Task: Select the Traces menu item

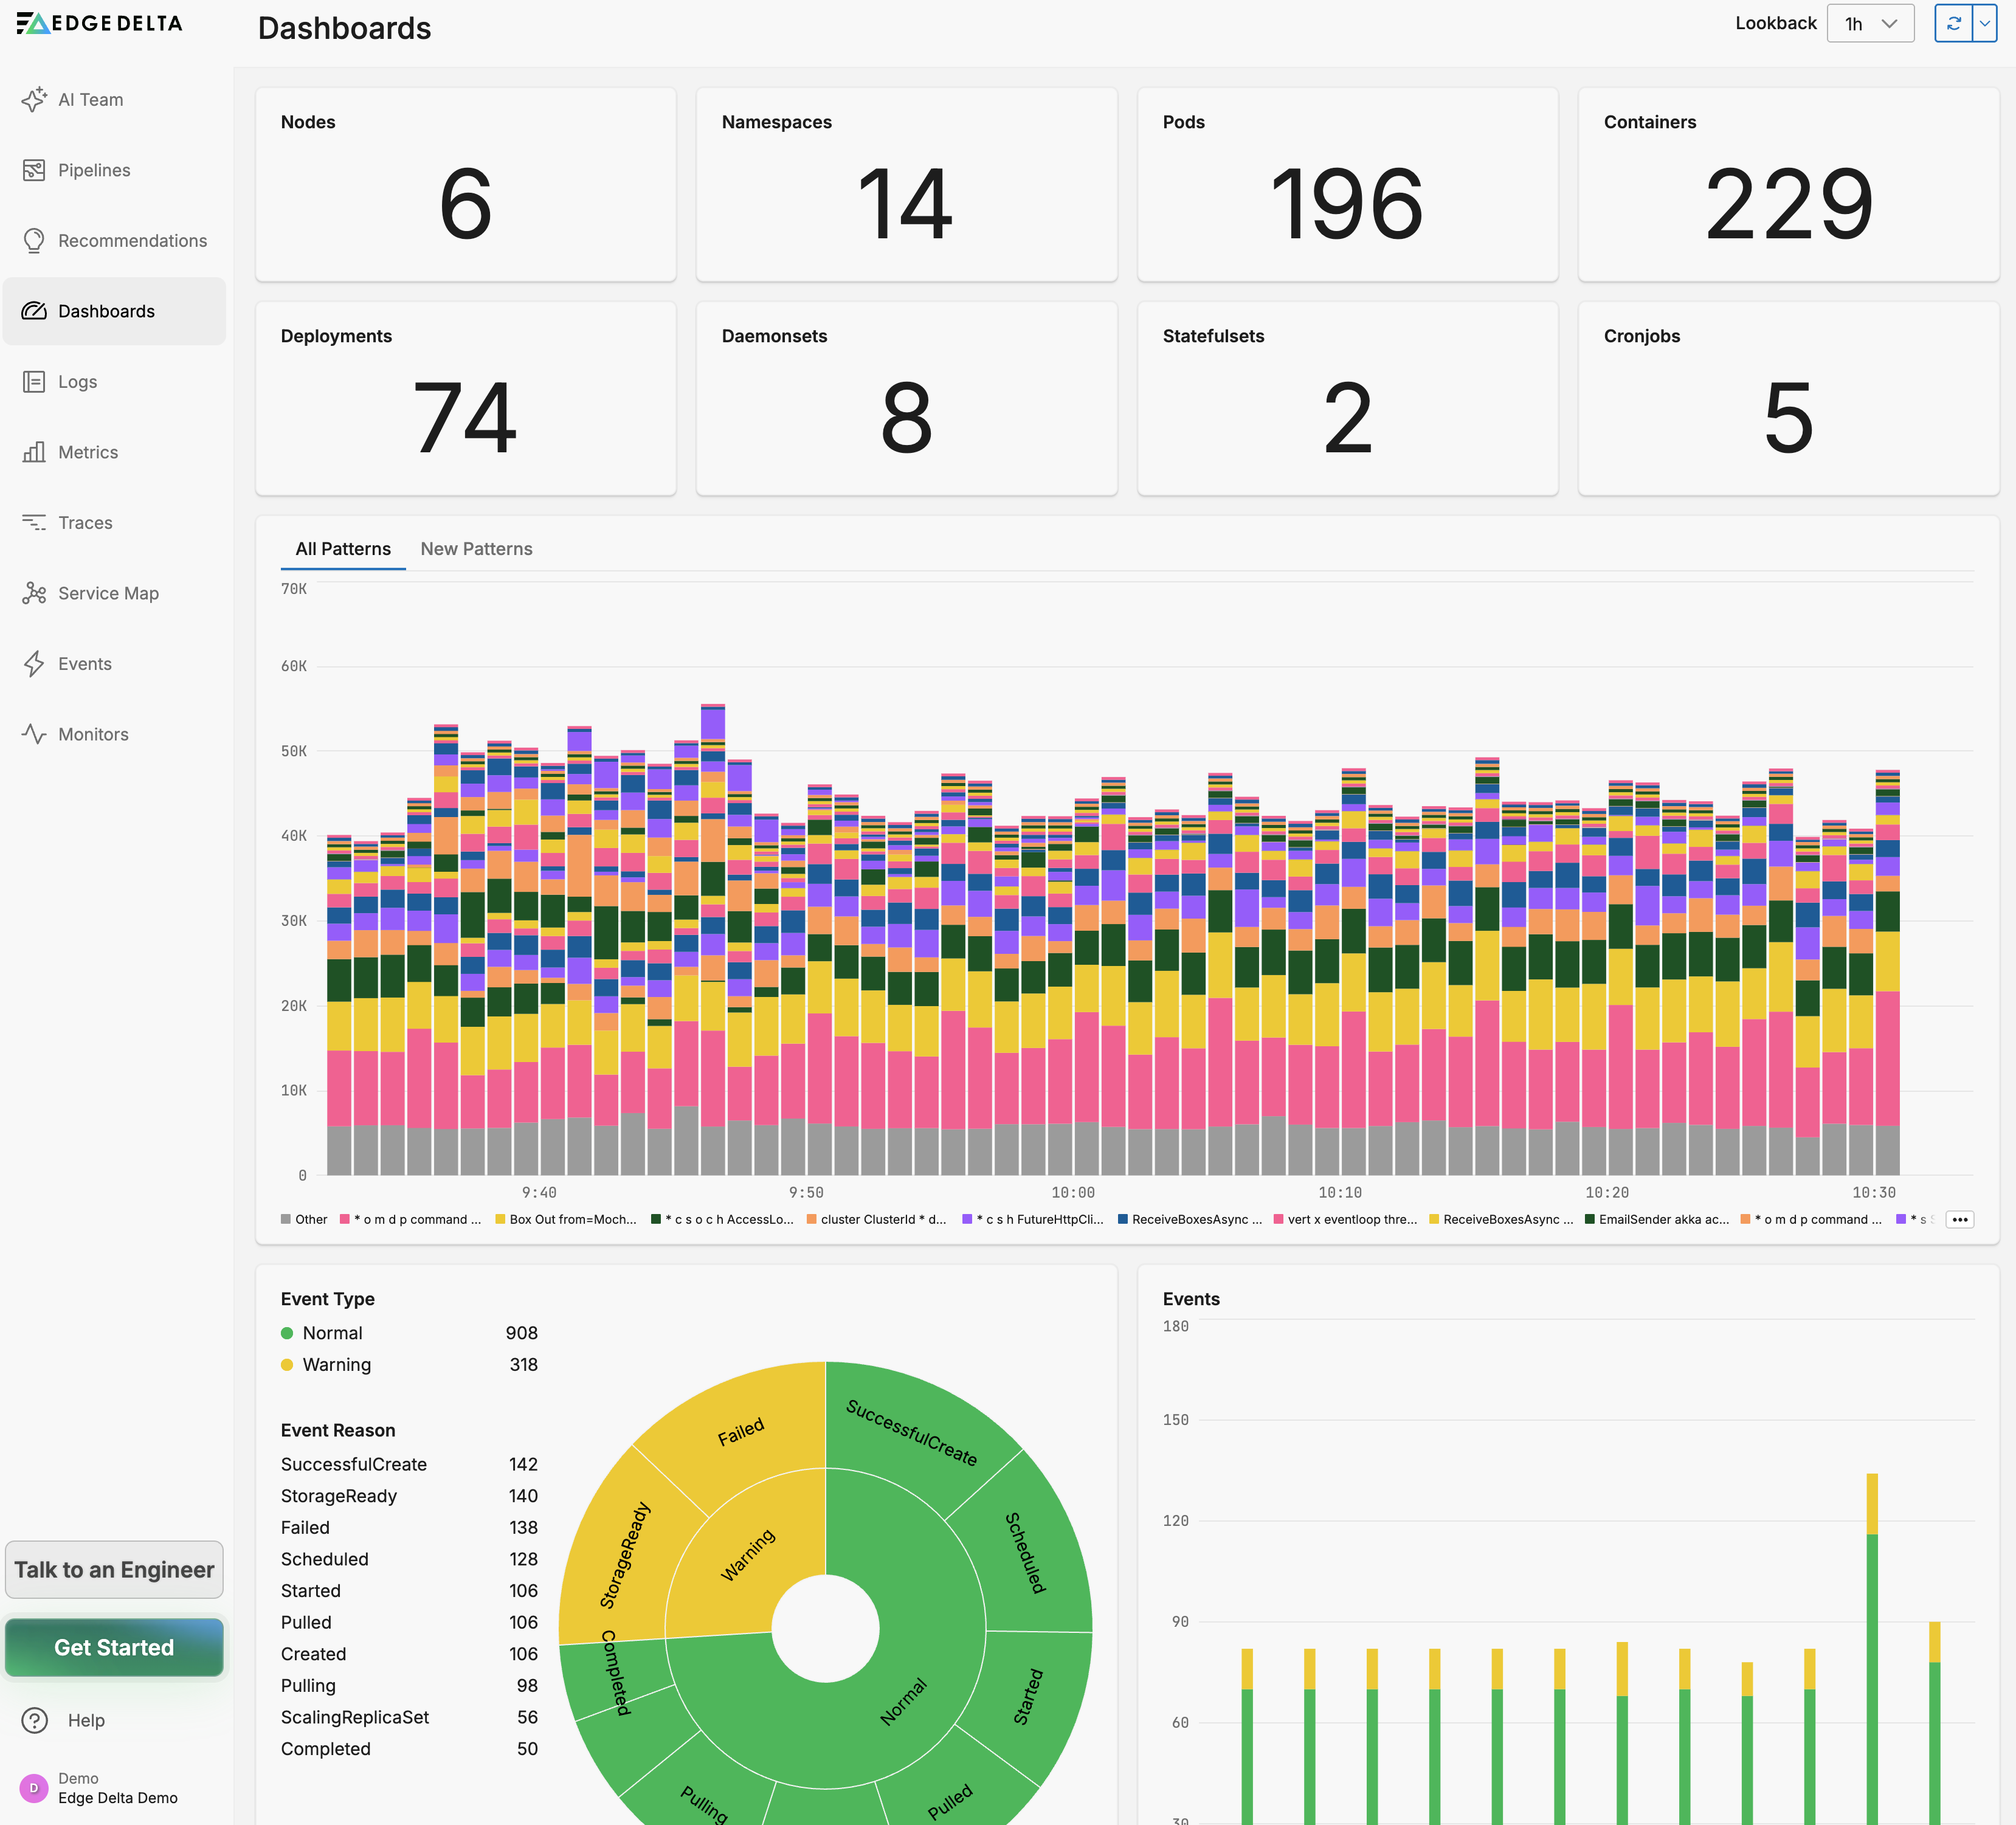Action: pos(85,523)
